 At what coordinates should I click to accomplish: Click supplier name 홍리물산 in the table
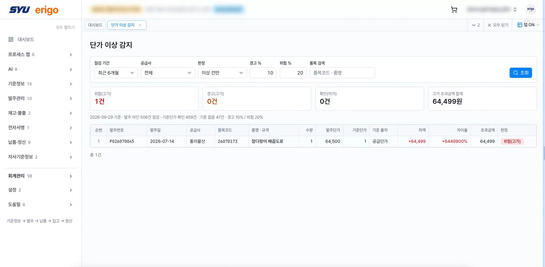[197, 141]
